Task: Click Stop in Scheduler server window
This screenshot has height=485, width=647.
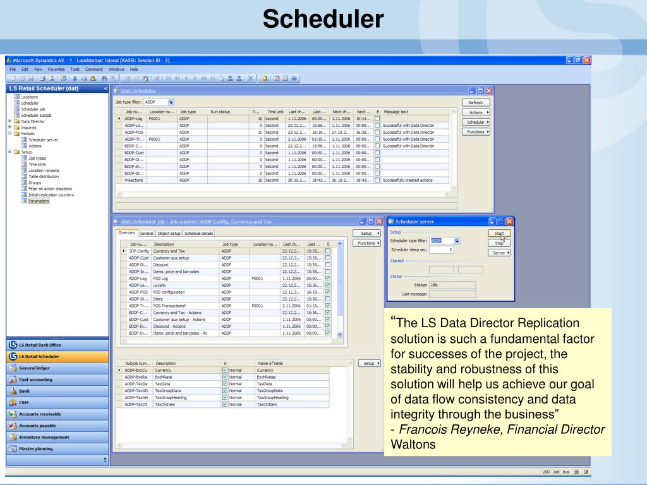Action: pyautogui.click(x=499, y=243)
